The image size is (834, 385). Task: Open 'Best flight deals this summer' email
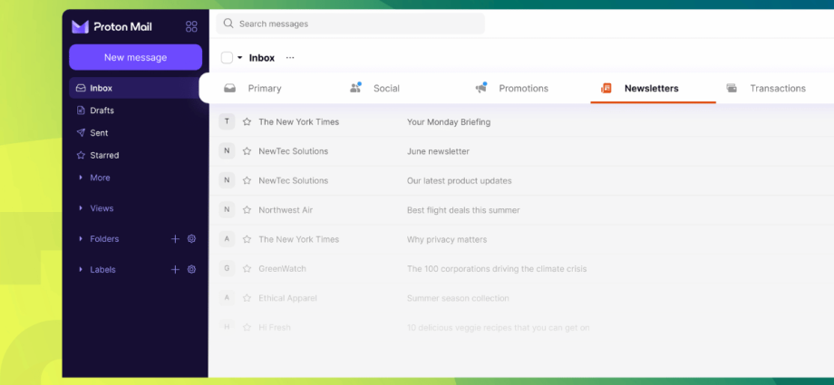pos(463,210)
